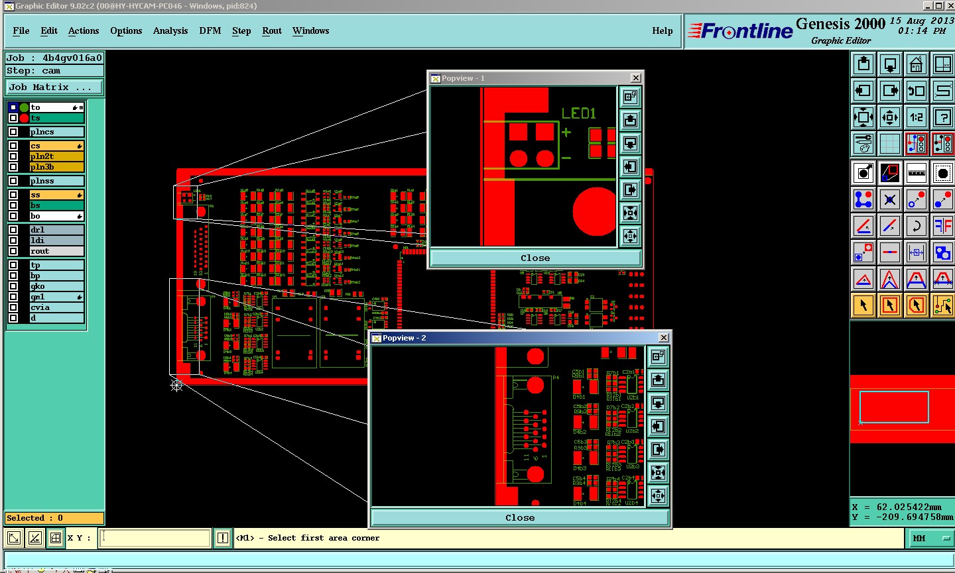Click the mirror F flip icon

pos(942,226)
